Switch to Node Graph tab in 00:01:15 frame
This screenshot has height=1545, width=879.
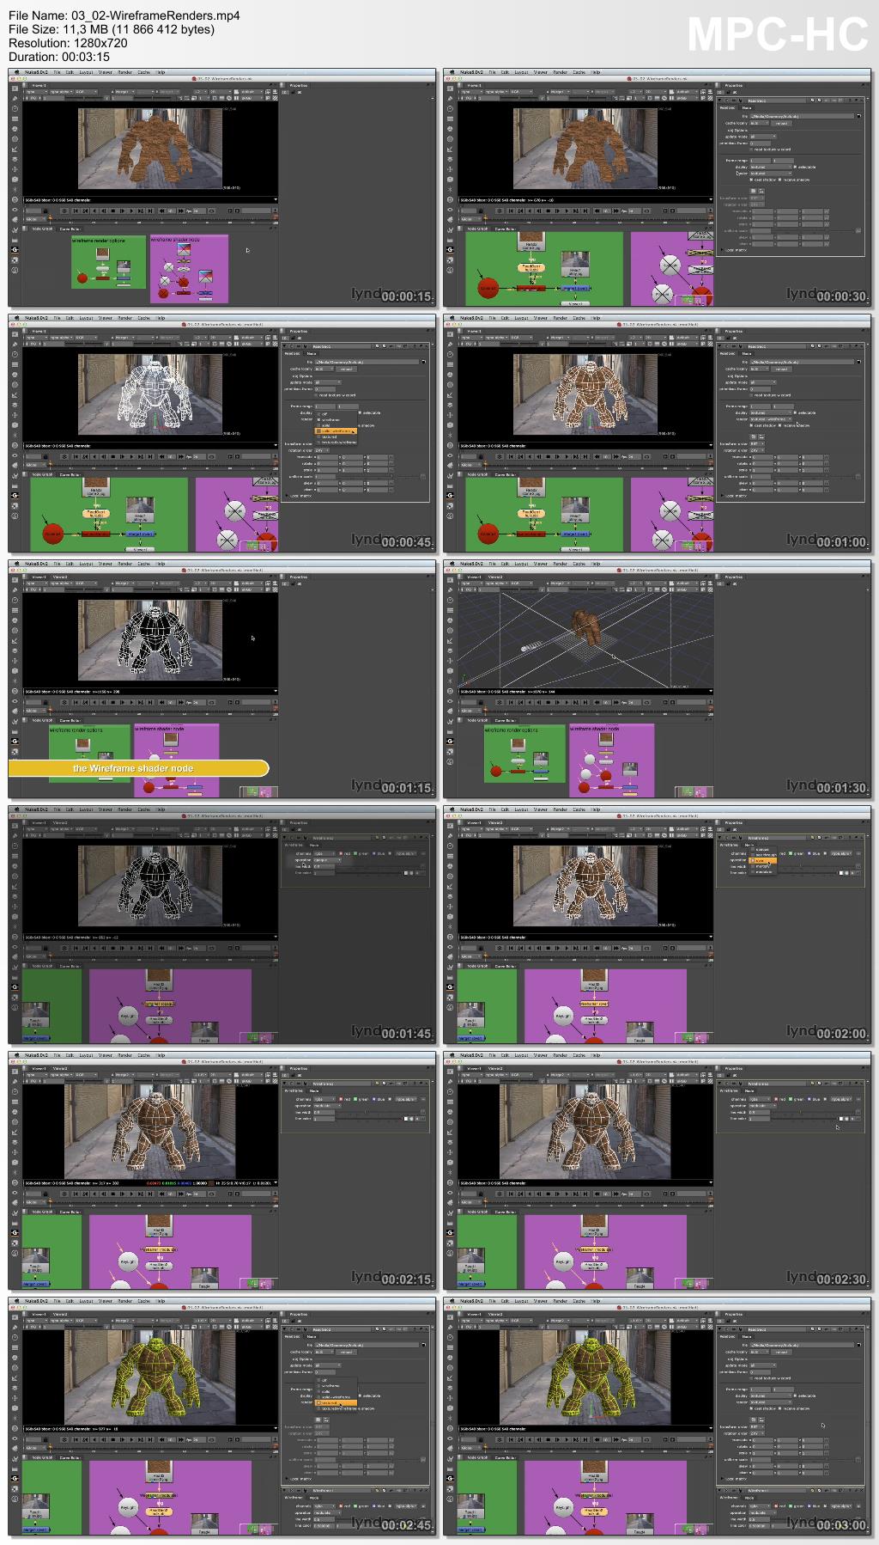click(42, 720)
